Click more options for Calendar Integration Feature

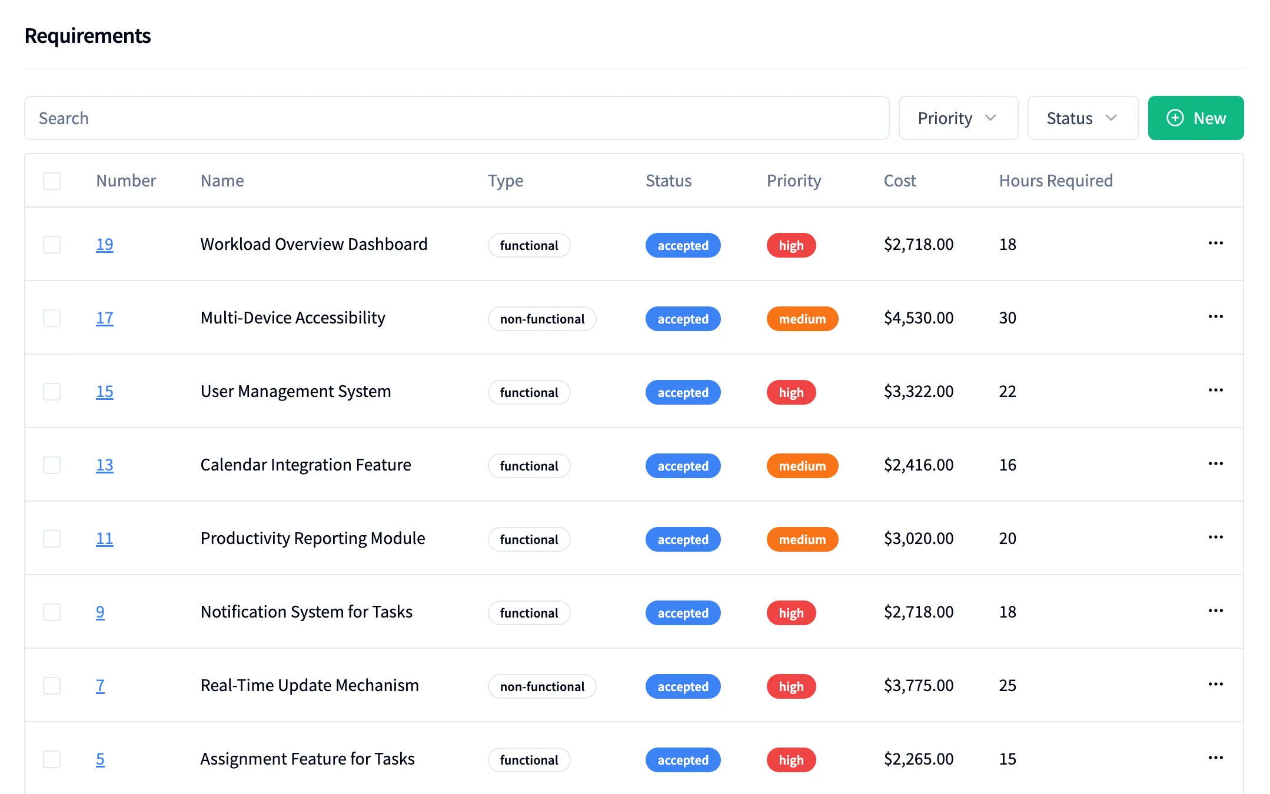click(x=1215, y=464)
